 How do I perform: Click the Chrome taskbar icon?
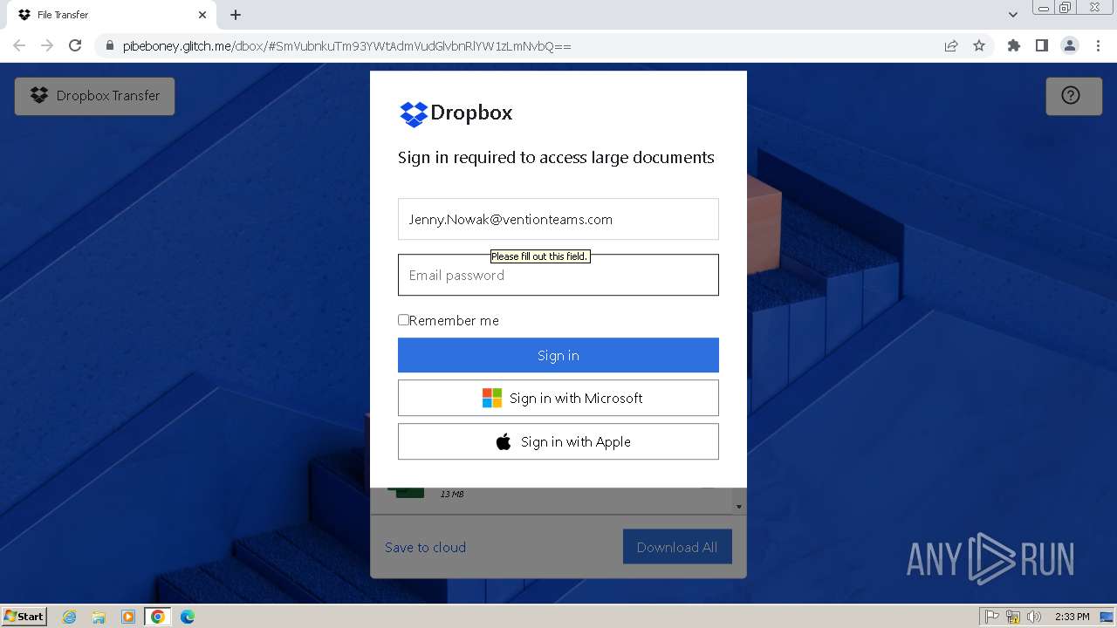pyautogui.click(x=158, y=617)
